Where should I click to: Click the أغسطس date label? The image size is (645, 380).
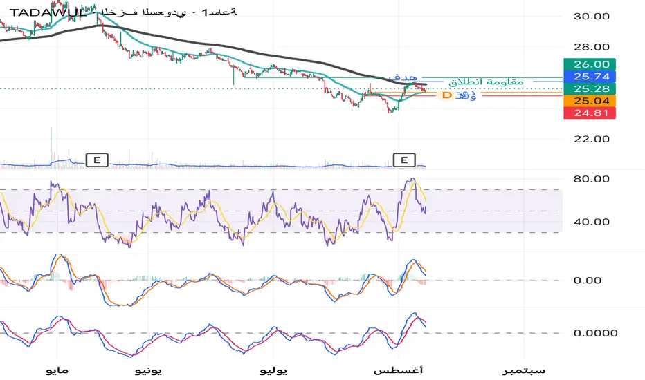tap(398, 370)
